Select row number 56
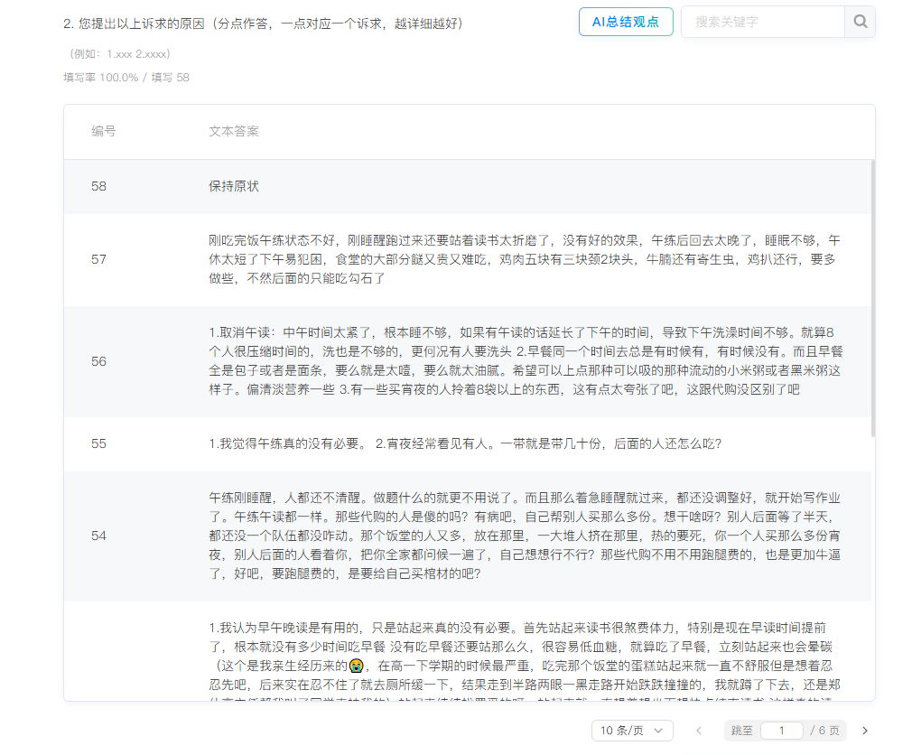 [99, 361]
